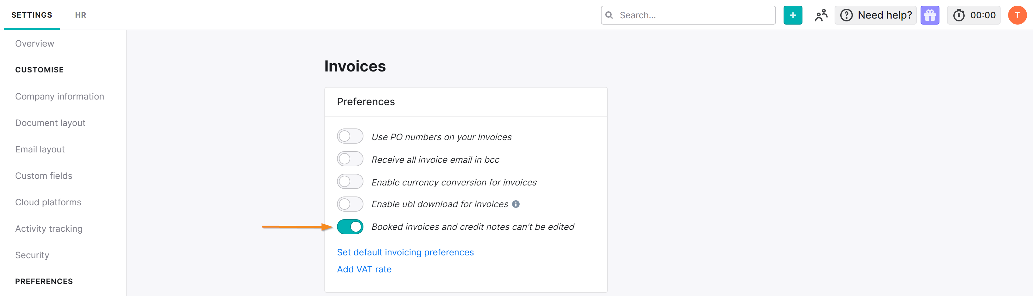Image resolution: width=1033 pixels, height=296 pixels.
Task: Toggle receive all invoice email in bcc
Action: [350, 159]
